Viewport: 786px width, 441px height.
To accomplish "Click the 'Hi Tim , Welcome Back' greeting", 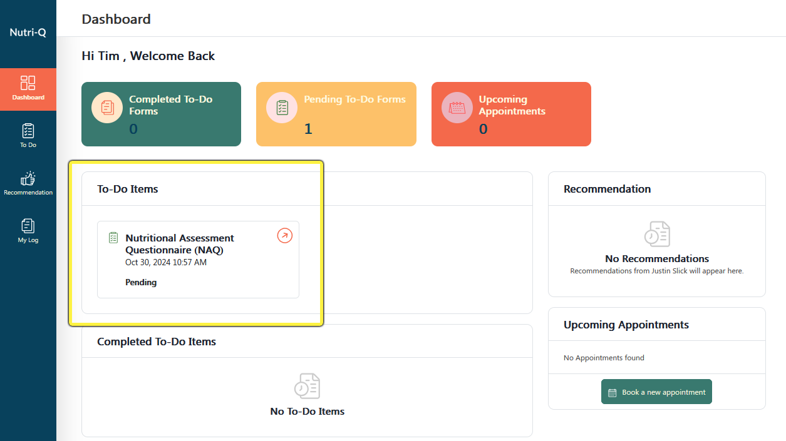I will point(148,56).
